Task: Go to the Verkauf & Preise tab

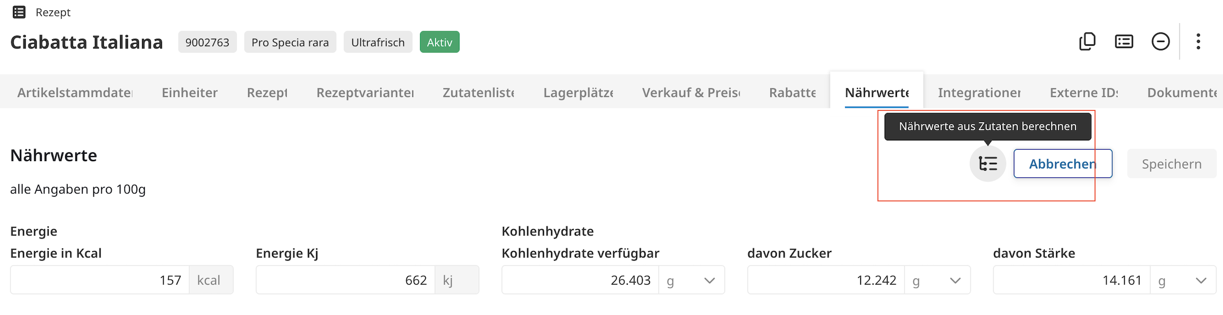Action: 691,93
